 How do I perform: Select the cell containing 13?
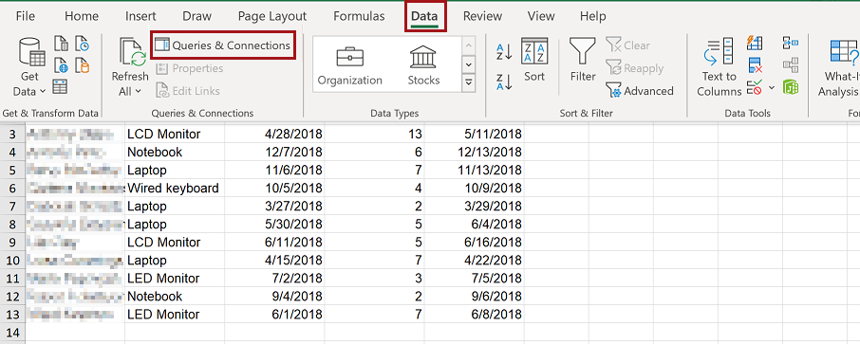tap(374, 134)
